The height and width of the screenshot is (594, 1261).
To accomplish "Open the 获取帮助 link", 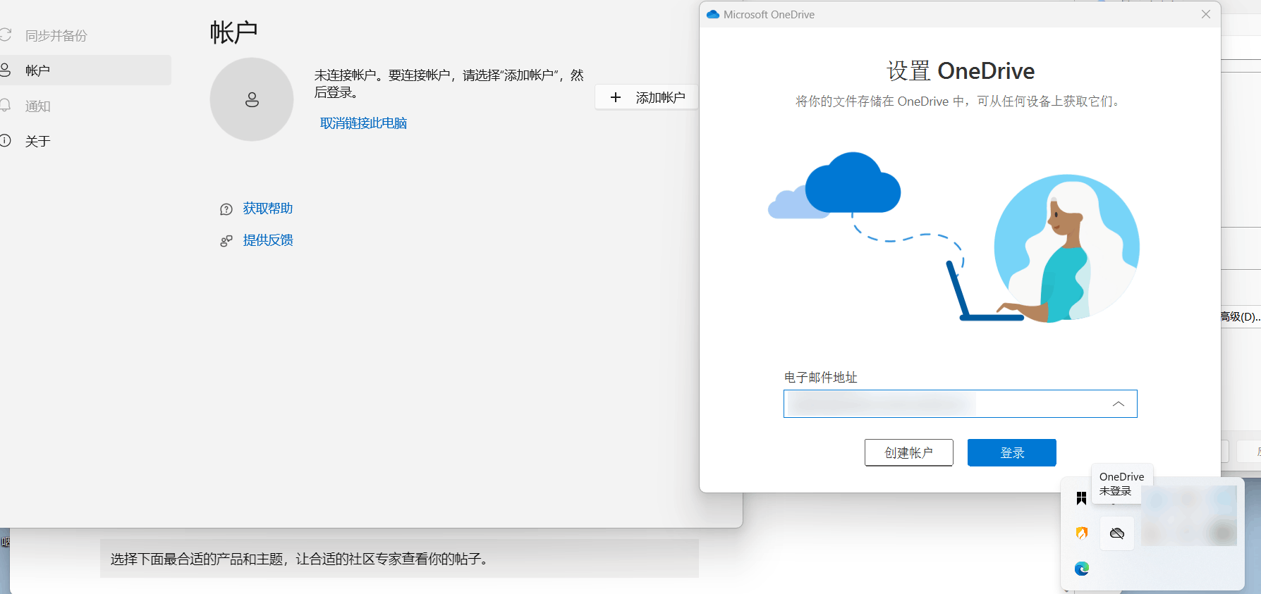I will click(268, 209).
